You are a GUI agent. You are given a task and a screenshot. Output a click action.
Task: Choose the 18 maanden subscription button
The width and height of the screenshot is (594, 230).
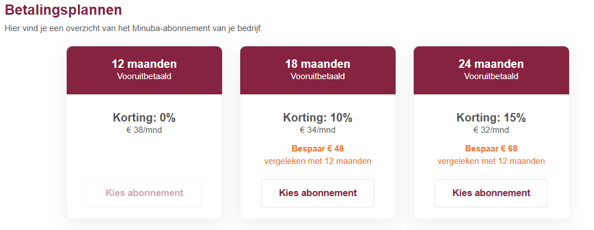click(318, 193)
